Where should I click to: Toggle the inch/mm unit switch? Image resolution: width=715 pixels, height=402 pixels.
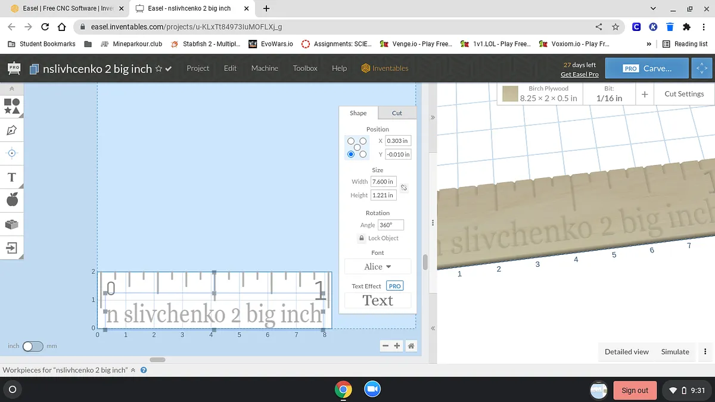point(32,346)
